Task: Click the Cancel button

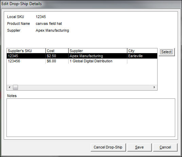Action: coord(165,147)
